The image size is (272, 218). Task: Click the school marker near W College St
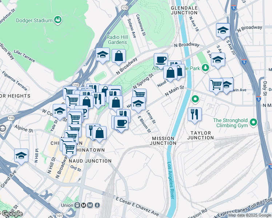pos(60,111)
